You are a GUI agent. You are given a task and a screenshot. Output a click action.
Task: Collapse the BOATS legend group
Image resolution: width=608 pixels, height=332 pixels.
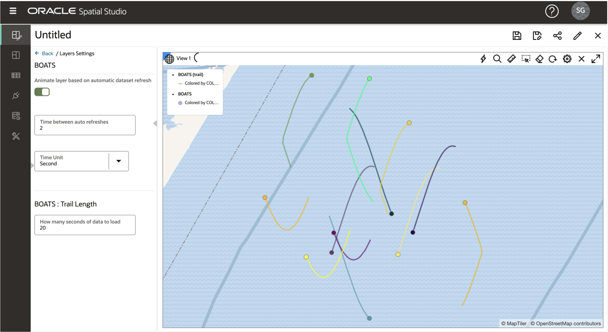pyautogui.click(x=173, y=94)
